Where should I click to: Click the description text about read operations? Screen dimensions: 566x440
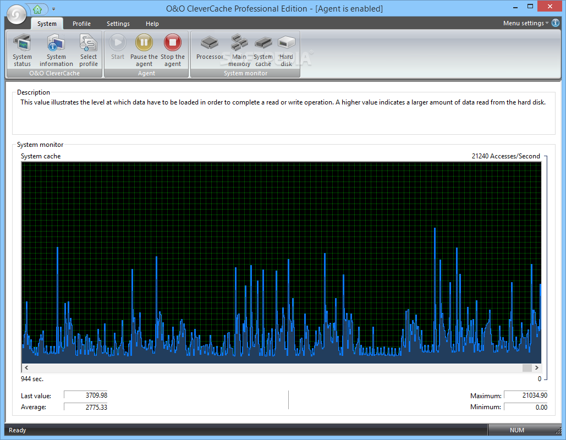283,102
